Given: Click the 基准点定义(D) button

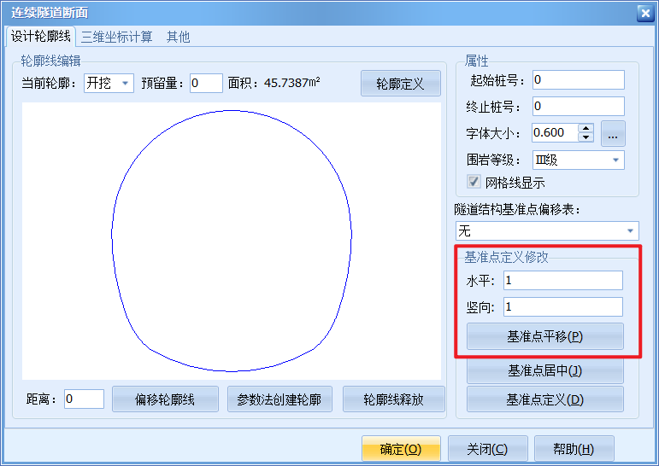Looking at the screenshot, I should [545, 399].
